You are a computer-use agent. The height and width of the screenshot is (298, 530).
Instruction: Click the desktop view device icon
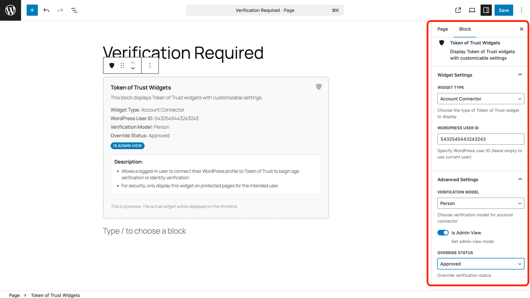(472, 10)
